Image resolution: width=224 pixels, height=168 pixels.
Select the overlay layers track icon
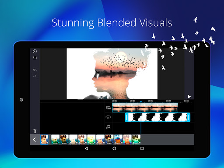(108, 117)
